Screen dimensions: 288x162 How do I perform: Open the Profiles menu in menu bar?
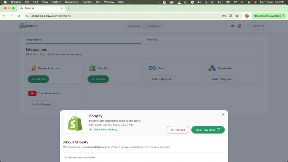(x=87, y=2)
